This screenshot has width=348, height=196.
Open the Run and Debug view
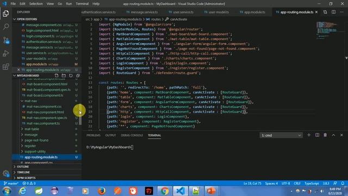6,53
